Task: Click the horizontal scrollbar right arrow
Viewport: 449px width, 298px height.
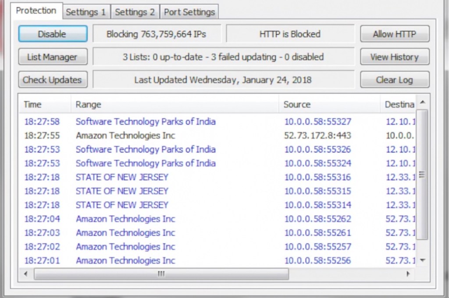Action: tap(408, 274)
